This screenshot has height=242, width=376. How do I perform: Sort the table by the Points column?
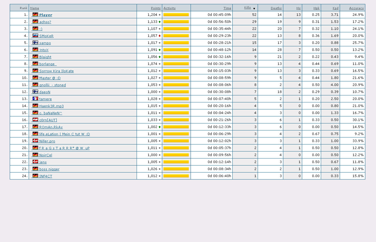[x=156, y=8]
